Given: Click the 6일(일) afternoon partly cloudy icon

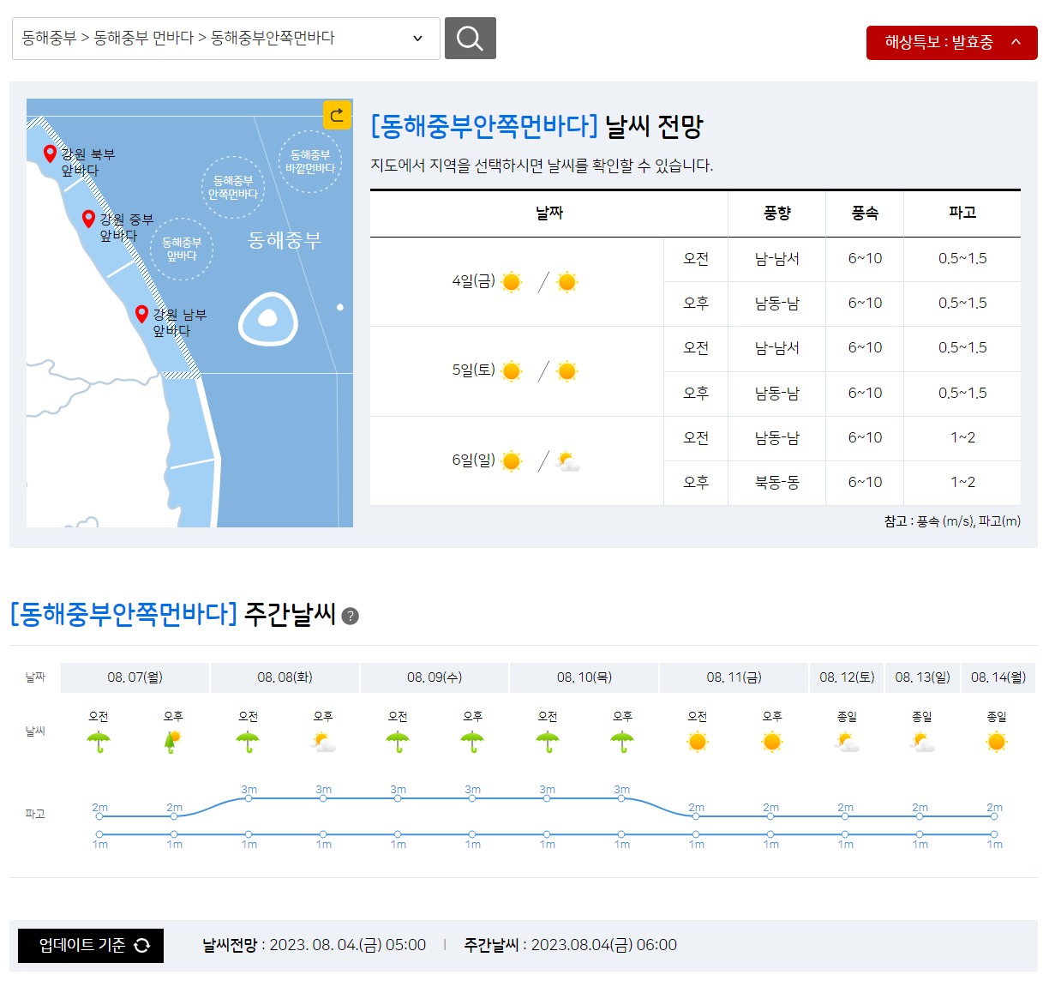Looking at the screenshot, I should coord(567,461).
